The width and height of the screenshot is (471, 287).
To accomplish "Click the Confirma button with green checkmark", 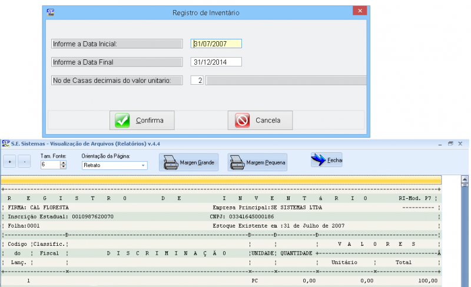I will [x=140, y=121].
